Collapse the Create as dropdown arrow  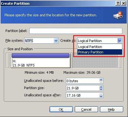pyautogui.click(x=119, y=41)
